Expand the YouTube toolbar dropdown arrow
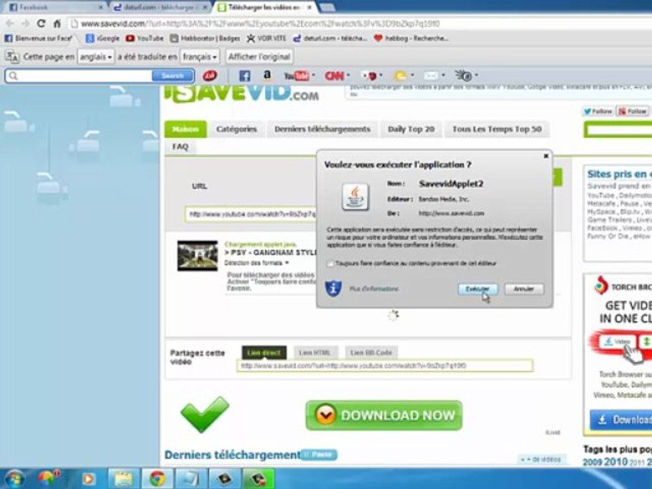Image resolution: width=652 pixels, height=489 pixels. (x=314, y=75)
